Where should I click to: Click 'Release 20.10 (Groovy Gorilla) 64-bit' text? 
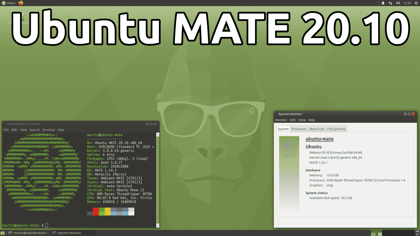pyautogui.click(x=336, y=153)
